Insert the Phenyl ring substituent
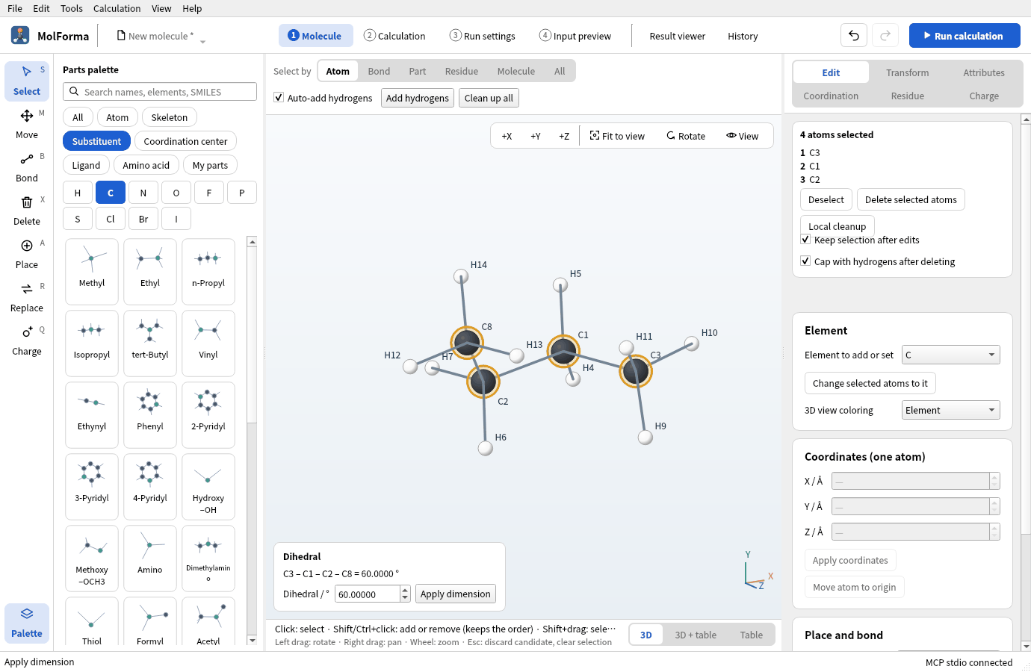The width and height of the screenshot is (1031, 672). point(150,414)
